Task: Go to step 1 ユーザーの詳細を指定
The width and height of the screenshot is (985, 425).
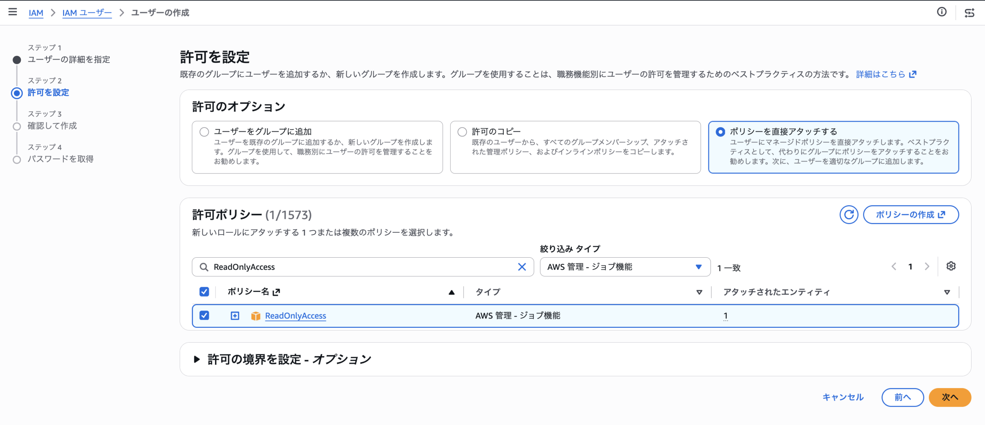Action: [x=69, y=60]
